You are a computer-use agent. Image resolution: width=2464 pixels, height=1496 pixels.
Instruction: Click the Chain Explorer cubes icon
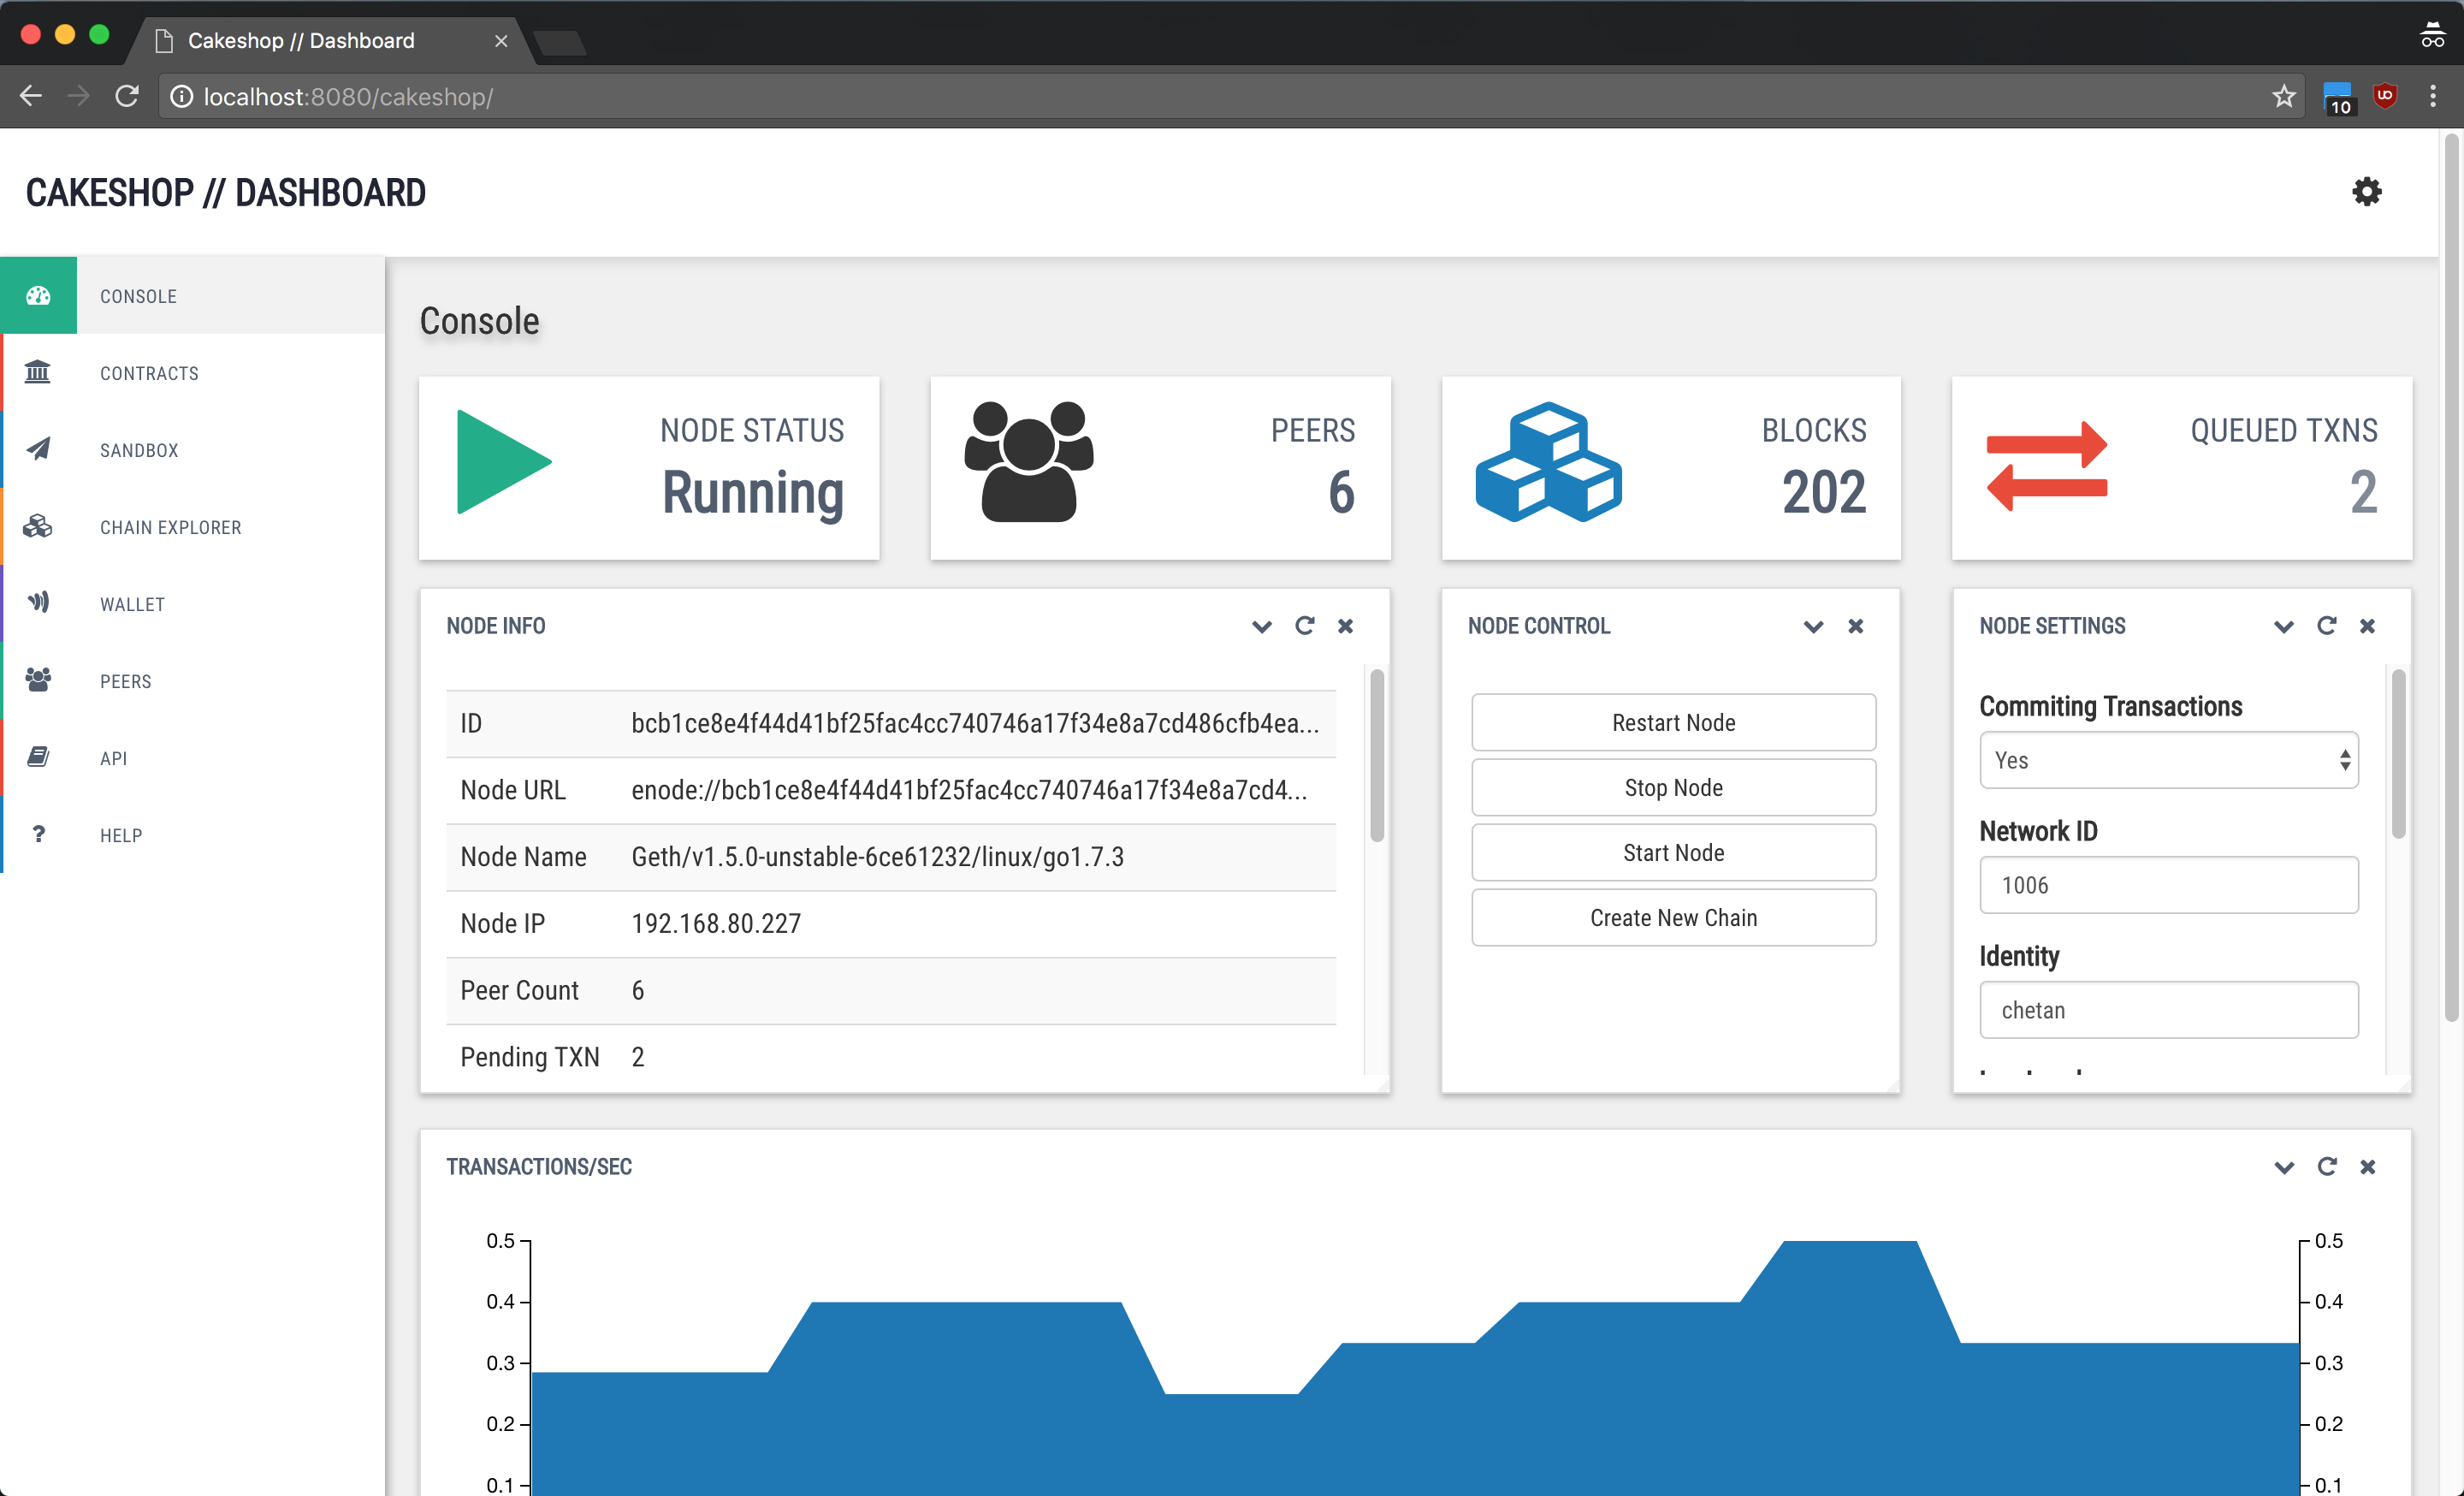38,526
